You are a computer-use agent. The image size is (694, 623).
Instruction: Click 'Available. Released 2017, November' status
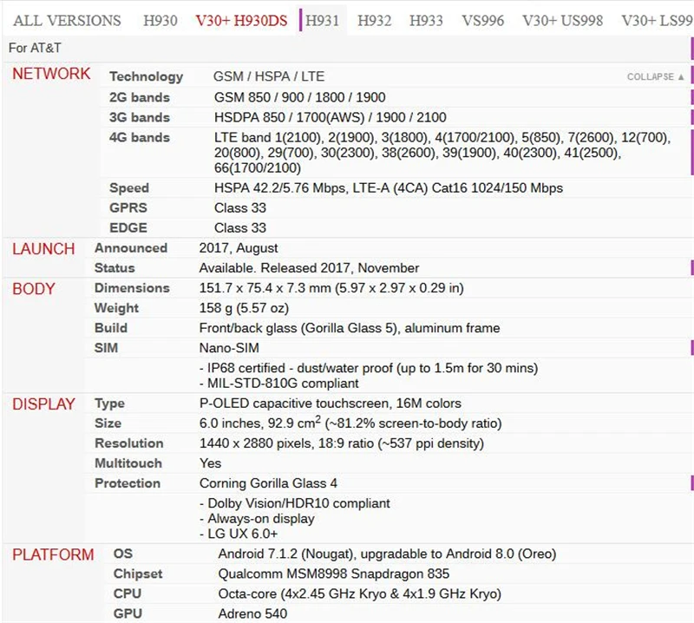309,268
